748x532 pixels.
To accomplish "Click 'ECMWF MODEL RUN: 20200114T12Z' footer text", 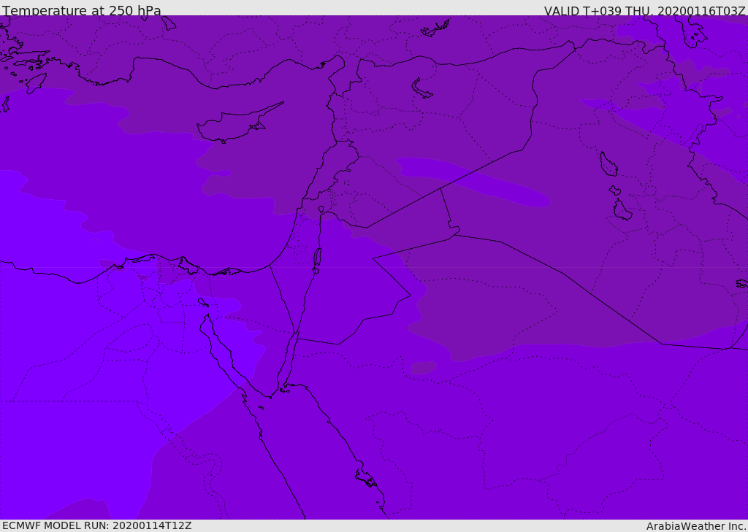I will point(97,525).
